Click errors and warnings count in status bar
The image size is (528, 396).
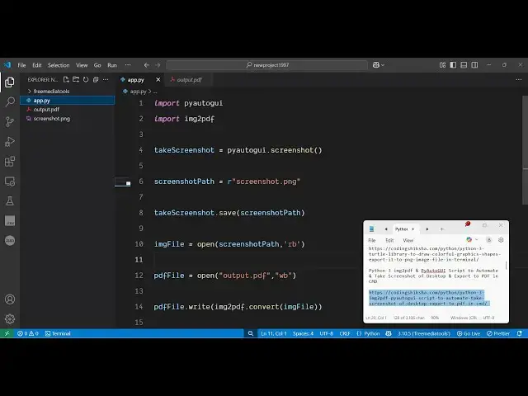(x=28, y=333)
